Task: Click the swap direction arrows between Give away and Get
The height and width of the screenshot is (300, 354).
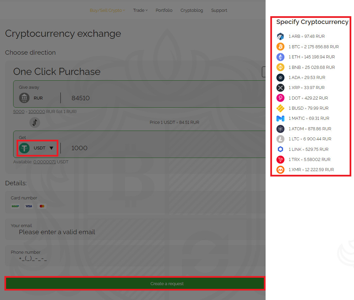Action: click(35, 122)
